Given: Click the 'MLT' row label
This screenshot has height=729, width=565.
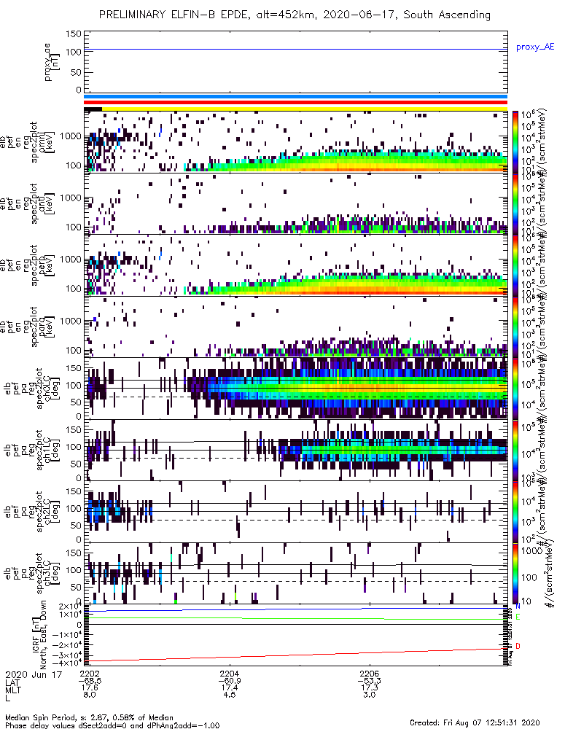Looking at the screenshot, I should (x=12, y=690).
